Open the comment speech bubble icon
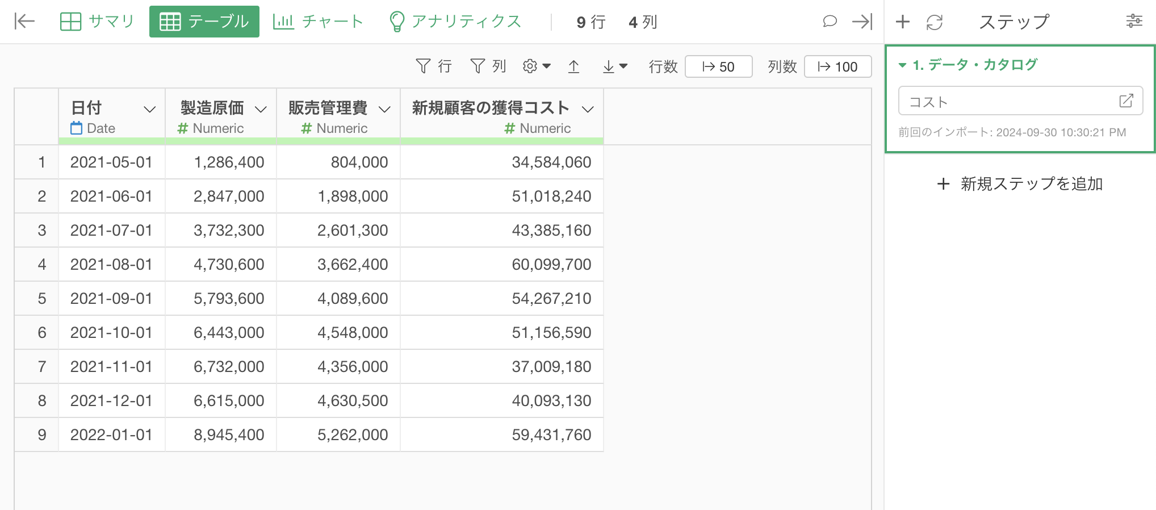Viewport: 1156px width, 510px height. click(830, 22)
